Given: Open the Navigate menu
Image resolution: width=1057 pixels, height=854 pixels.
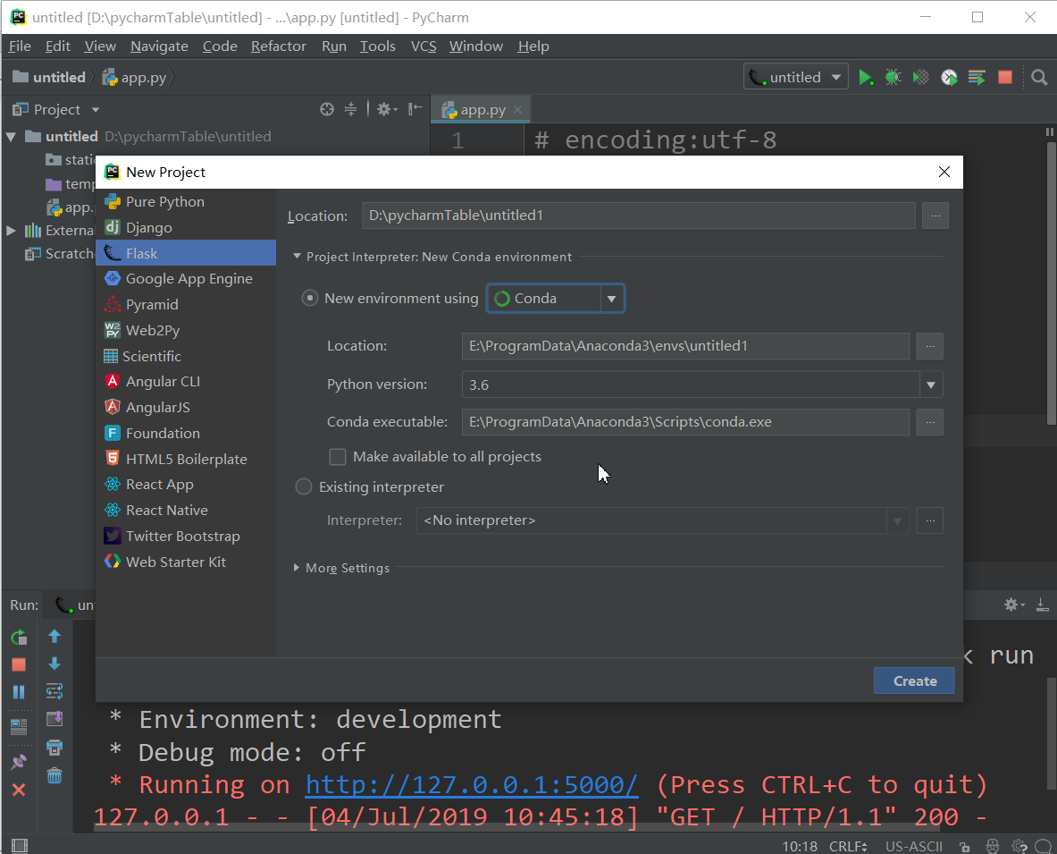Looking at the screenshot, I should point(159,47).
